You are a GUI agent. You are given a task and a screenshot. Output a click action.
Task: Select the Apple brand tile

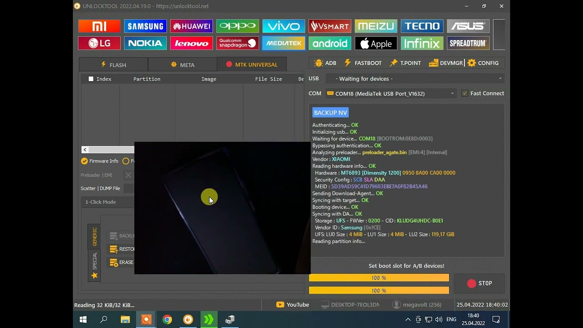click(x=376, y=43)
